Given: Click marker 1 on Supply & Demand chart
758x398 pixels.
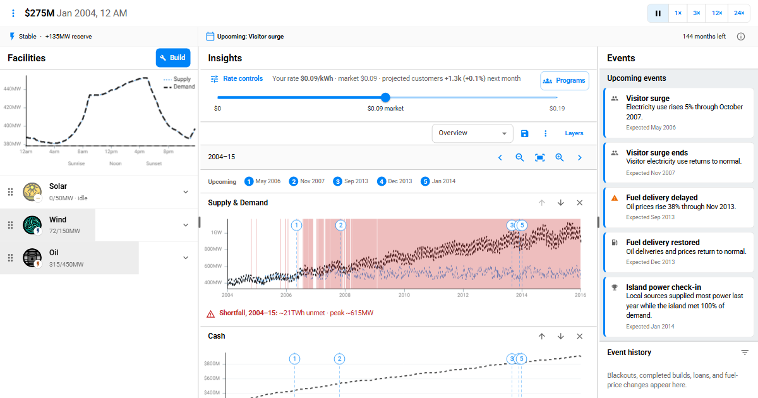Looking at the screenshot, I should point(297,225).
